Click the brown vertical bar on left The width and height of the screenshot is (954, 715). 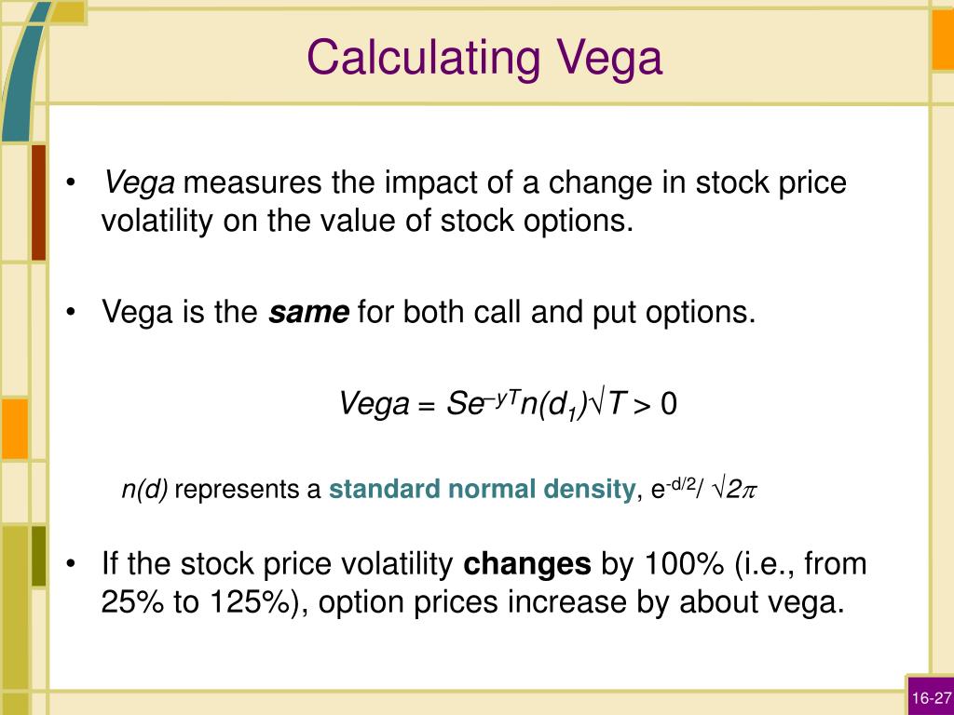point(38,202)
